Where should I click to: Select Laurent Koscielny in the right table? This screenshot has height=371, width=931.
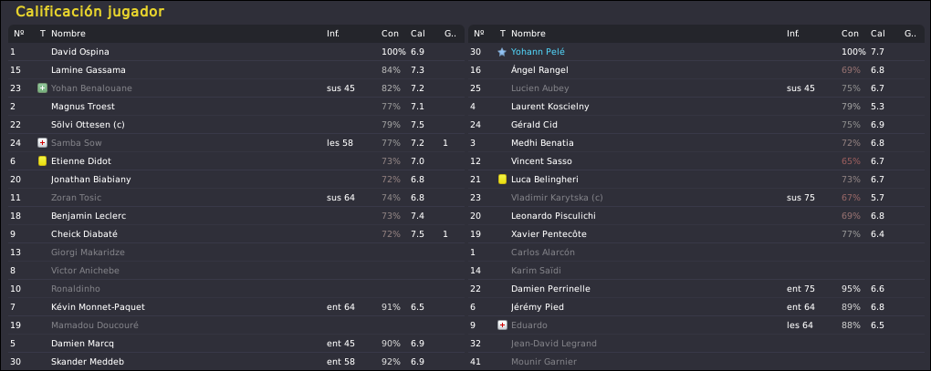(x=696, y=107)
